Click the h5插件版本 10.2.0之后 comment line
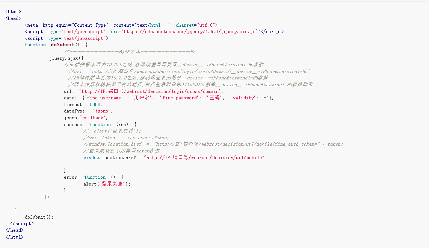This screenshot has height=248, width=429. [x=168, y=78]
